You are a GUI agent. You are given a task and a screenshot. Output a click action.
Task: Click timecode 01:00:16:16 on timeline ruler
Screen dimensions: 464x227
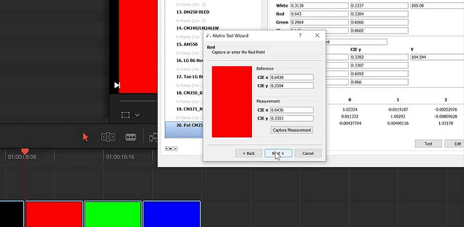[x=120, y=156]
